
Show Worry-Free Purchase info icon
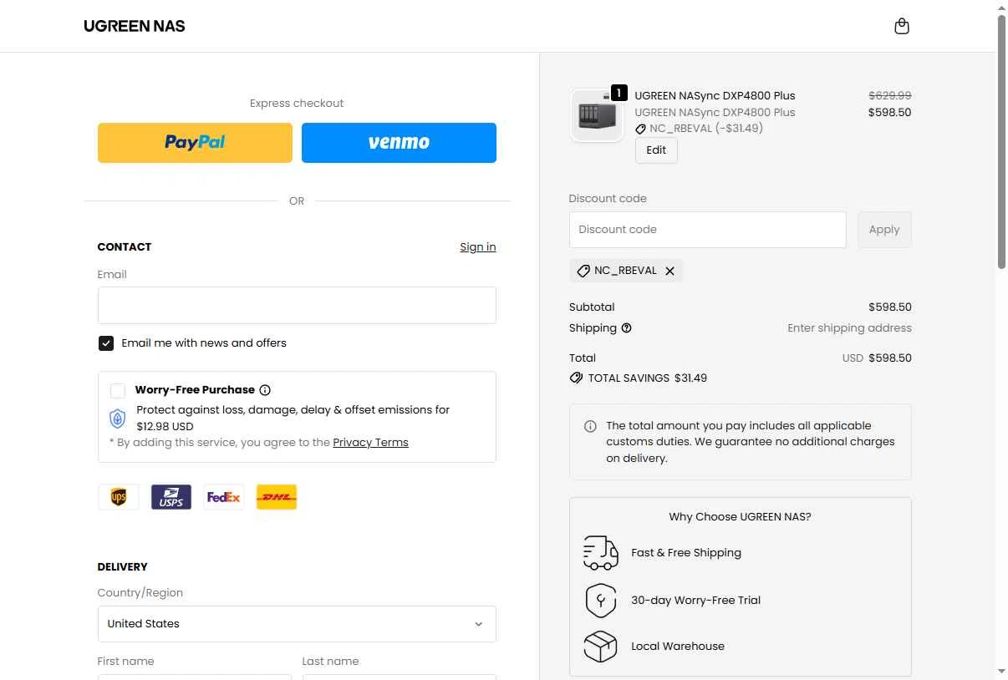point(265,390)
